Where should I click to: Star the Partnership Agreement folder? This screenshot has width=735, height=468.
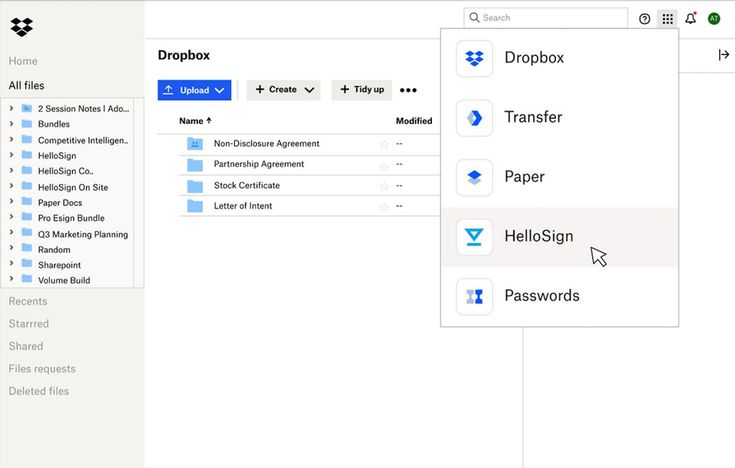tap(384, 165)
